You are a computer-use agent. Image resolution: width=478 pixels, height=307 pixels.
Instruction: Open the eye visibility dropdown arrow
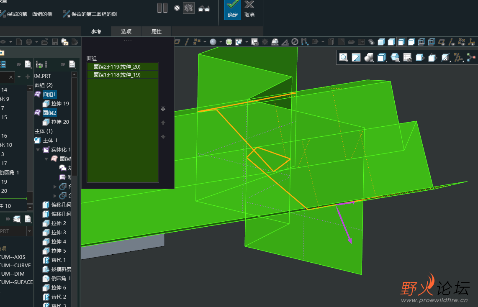tap(10, 42)
